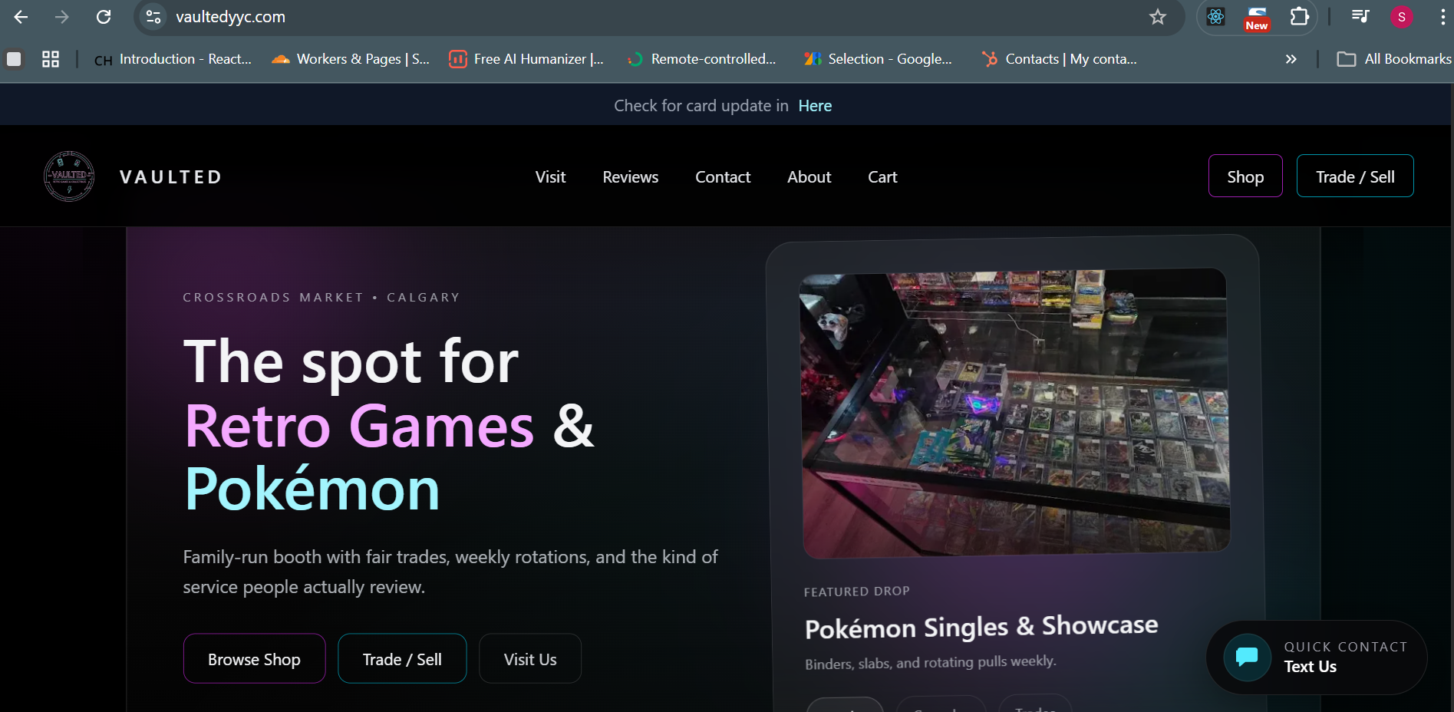The image size is (1454, 712).
Task: Open the Free AI Humanizer bookmark
Action: click(526, 59)
